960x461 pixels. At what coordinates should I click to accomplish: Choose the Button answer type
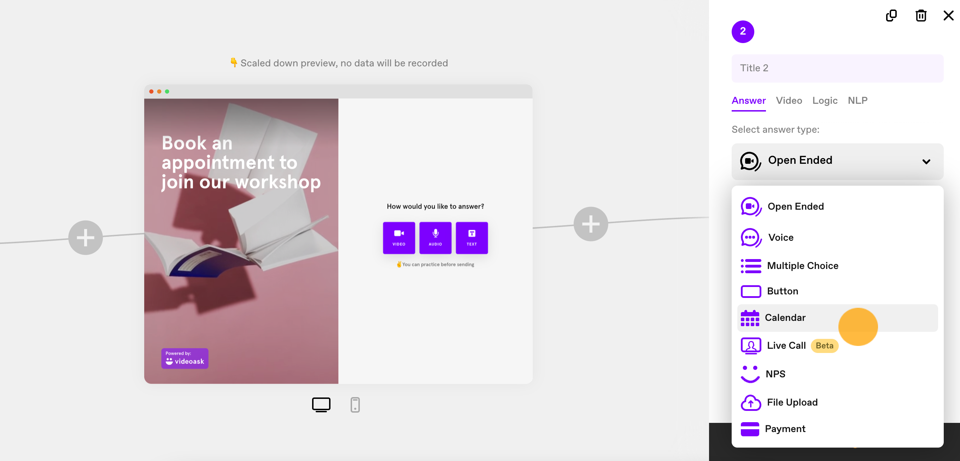pyautogui.click(x=837, y=291)
